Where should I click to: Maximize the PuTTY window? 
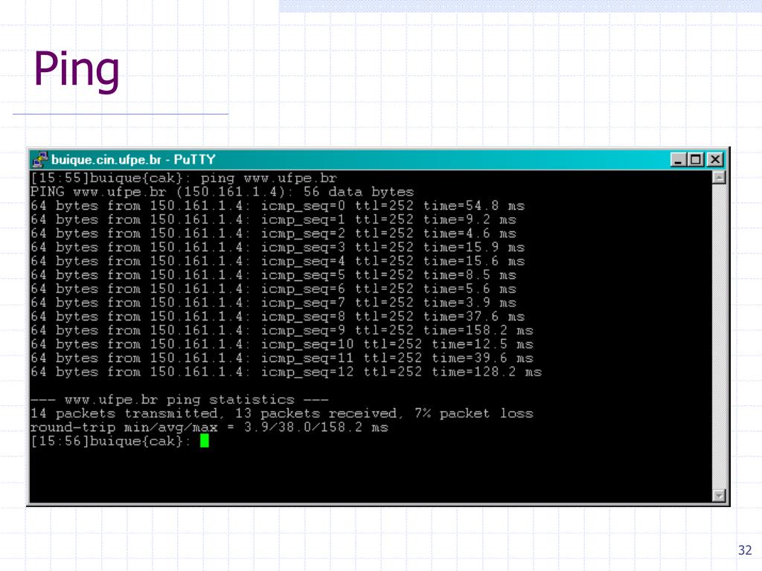click(x=696, y=160)
